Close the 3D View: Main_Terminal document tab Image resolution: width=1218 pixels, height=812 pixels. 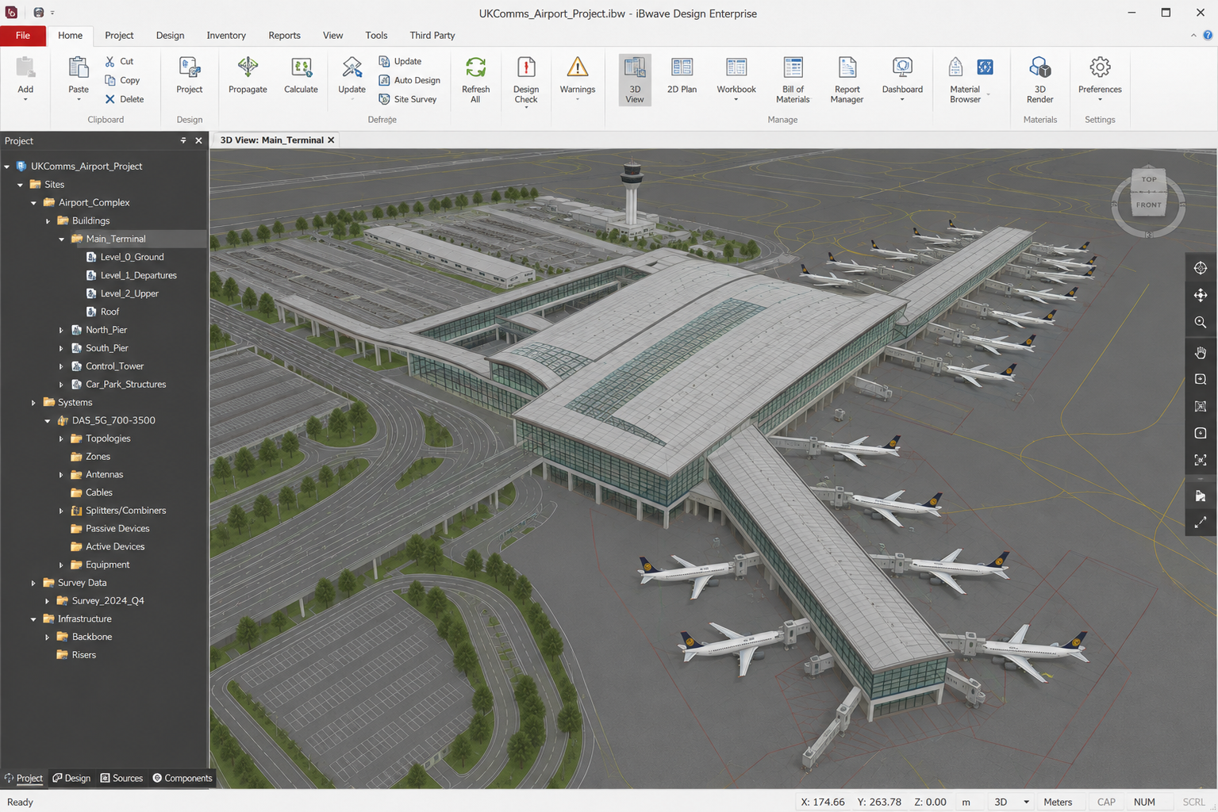[x=331, y=140]
